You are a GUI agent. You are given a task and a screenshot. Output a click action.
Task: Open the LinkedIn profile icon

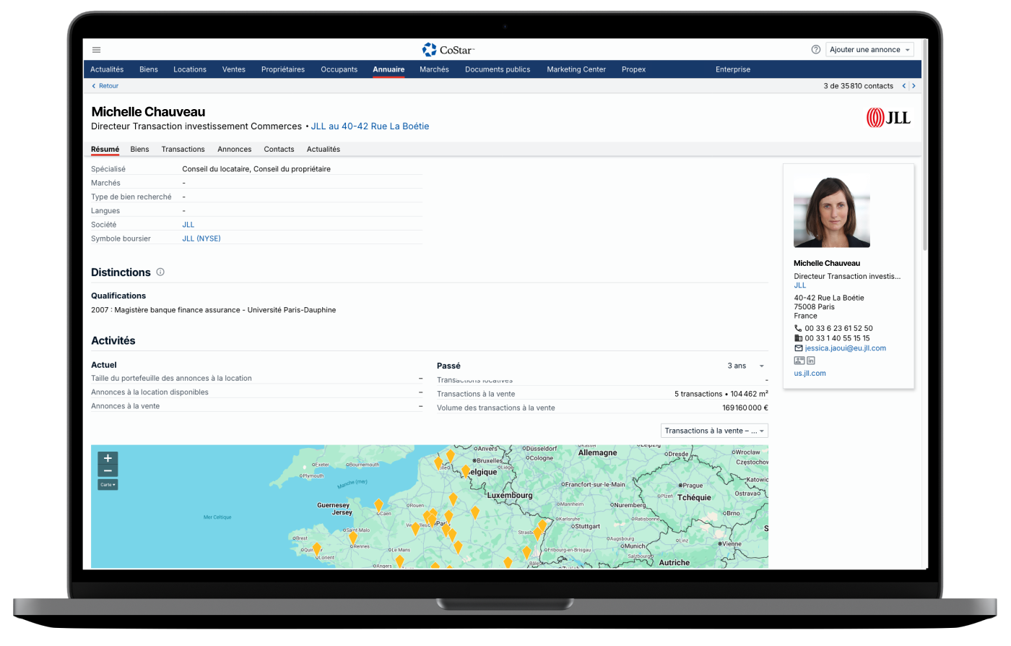click(x=811, y=361)
